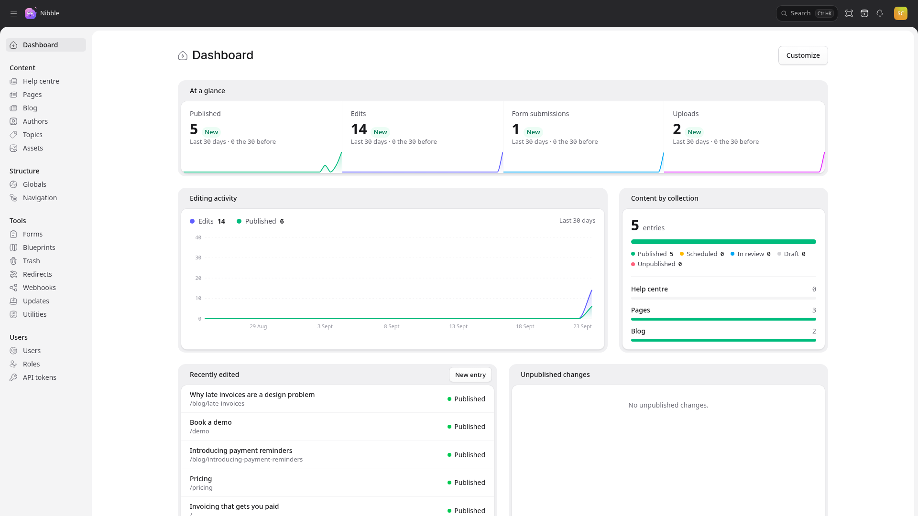Focus the Search field in top bar
Image resolution: width=918 pixels, height=516 pixels.
(807, 13)
